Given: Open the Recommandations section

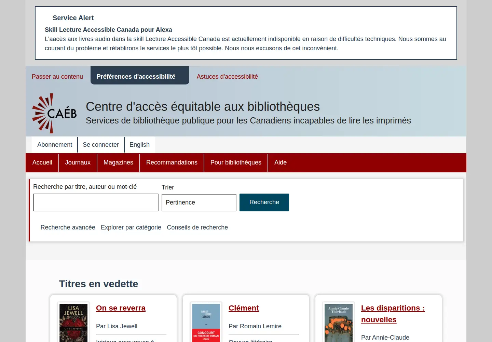Looking at the screenshot, I should 172,162.
